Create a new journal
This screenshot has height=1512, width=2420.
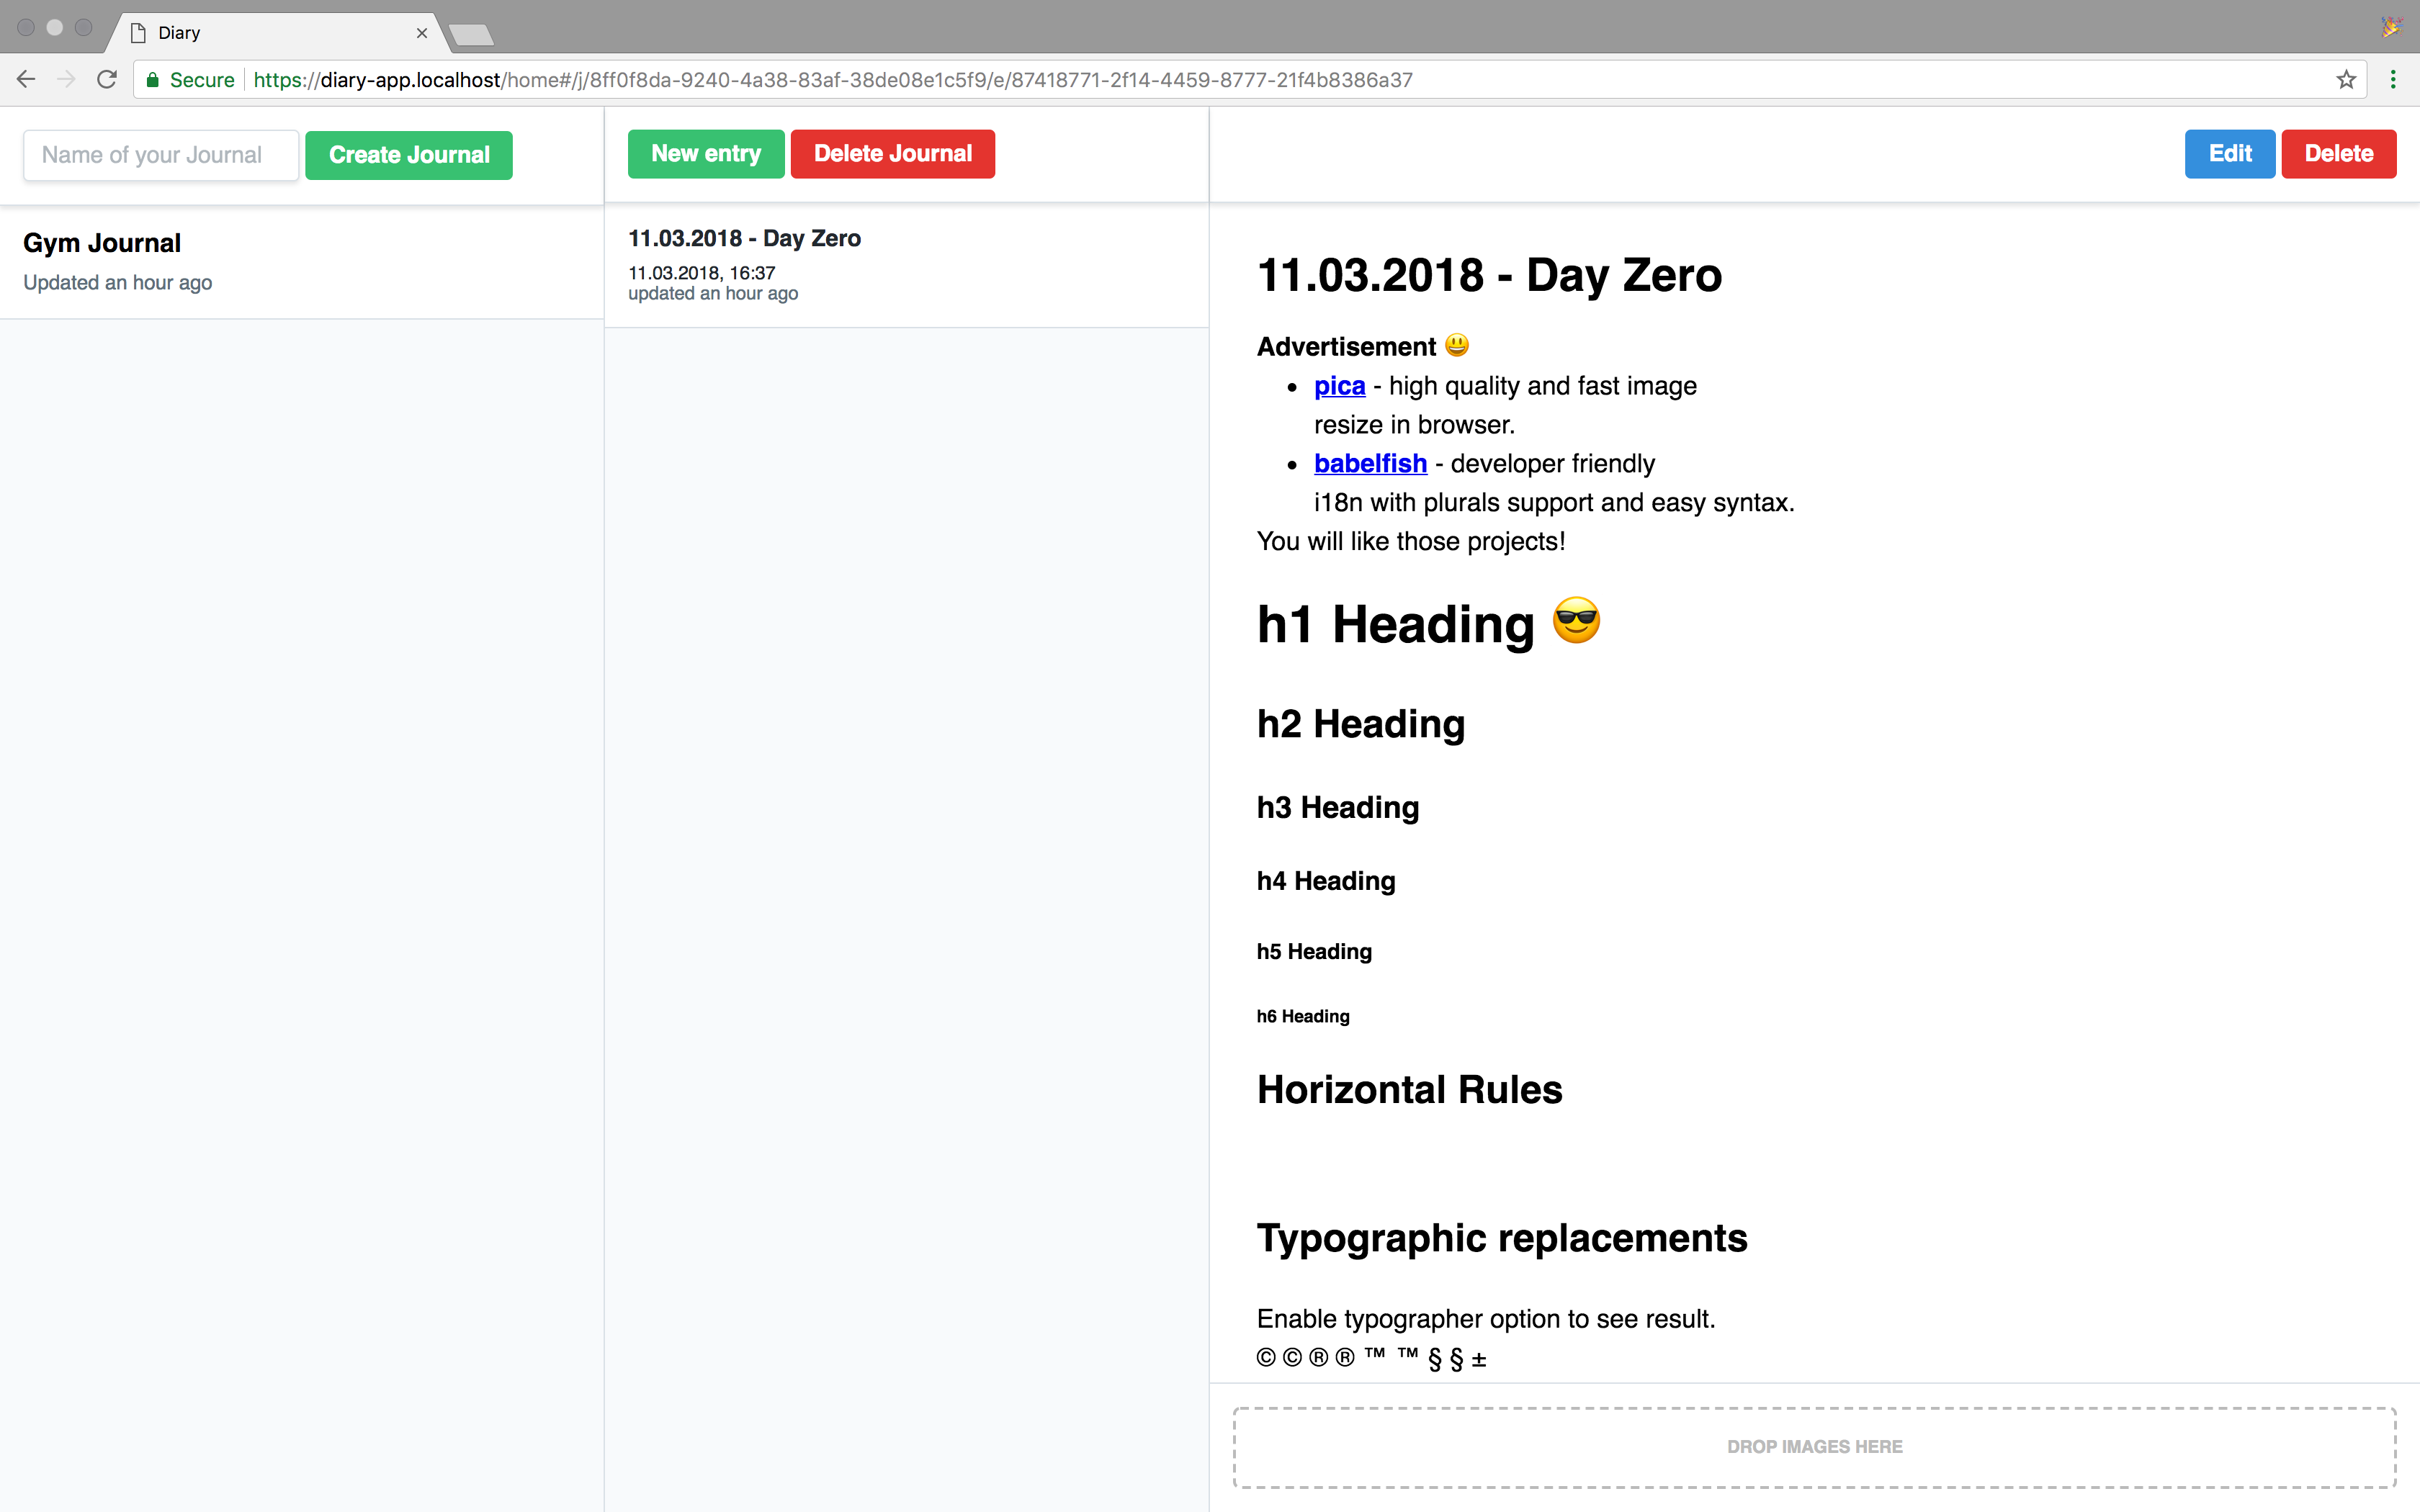pos(408,154)
